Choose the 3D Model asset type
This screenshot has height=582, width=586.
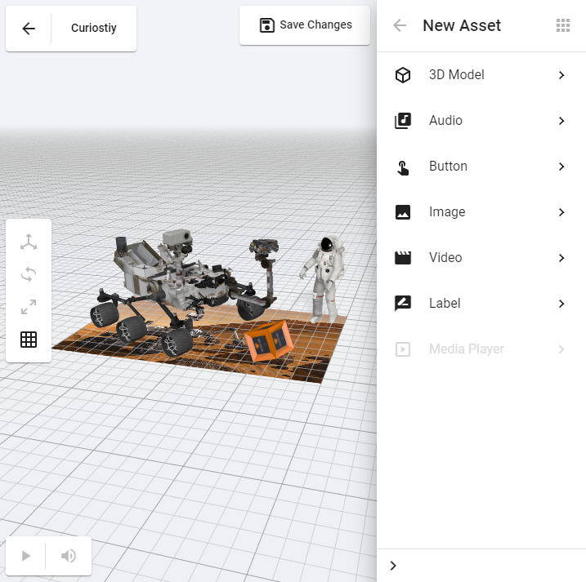[x=457, y=75]
